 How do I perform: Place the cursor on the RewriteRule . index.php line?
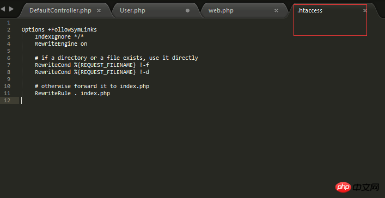click(x=72, y=93)
